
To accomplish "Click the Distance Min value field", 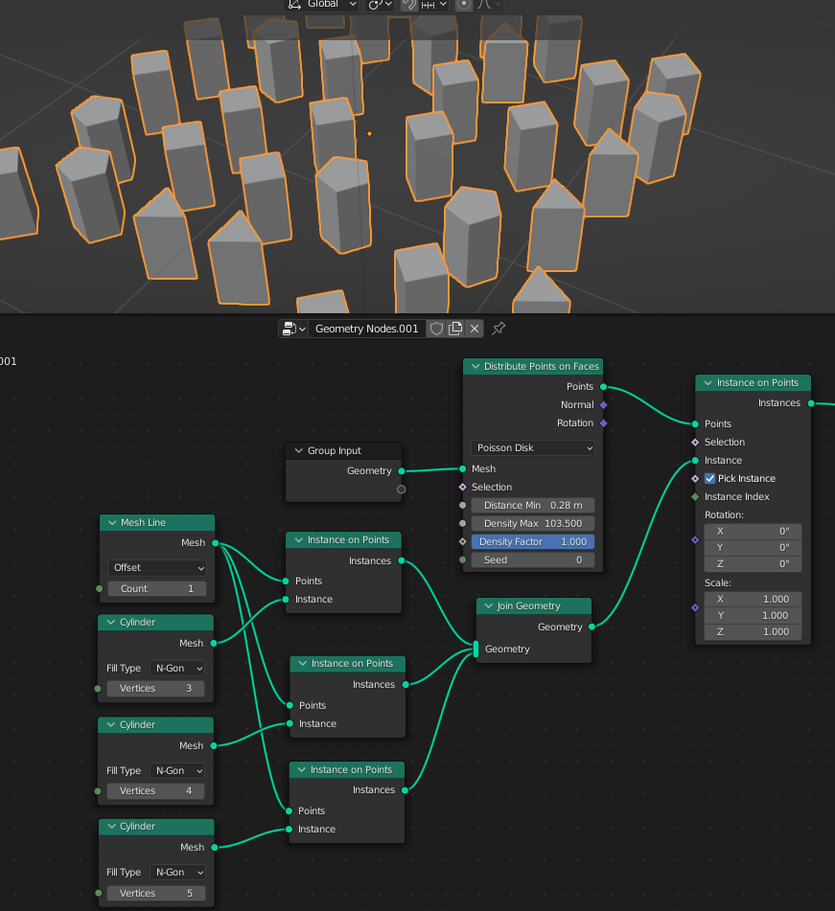I will click(x=533, y=506).
